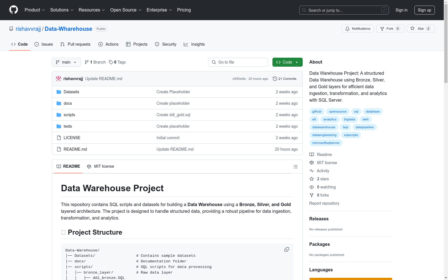Click the Readme book icon in About
The image size is (448, 280).
click(312, 155)
